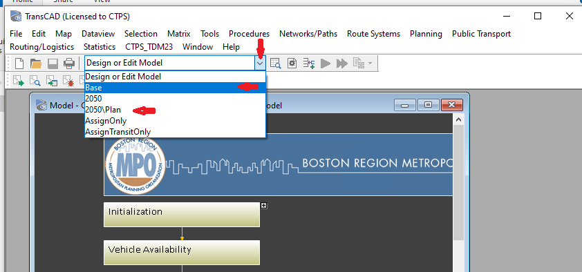The width and height of the screenshot is (582, 272).
Task: Open the Procedures menu
Action: 249,34
